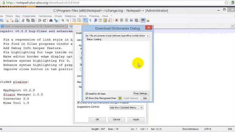The image size is (235, 132).
Task: Switch to the first document tab
Action: coord(34,26)
